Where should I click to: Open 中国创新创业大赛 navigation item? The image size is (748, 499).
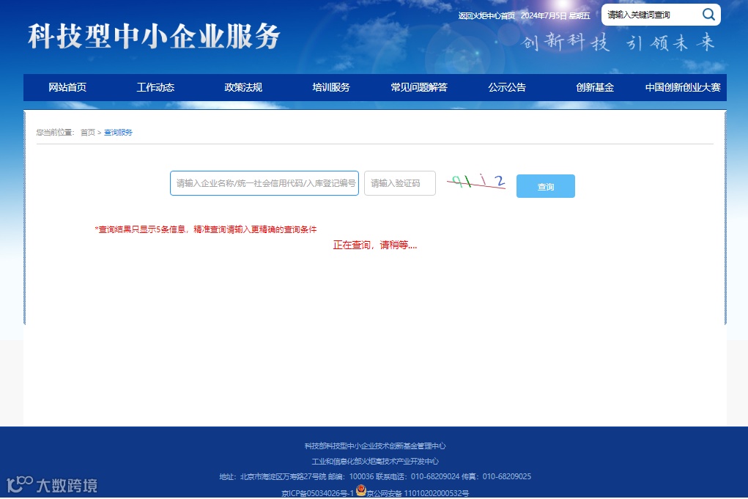coord(683,87)
